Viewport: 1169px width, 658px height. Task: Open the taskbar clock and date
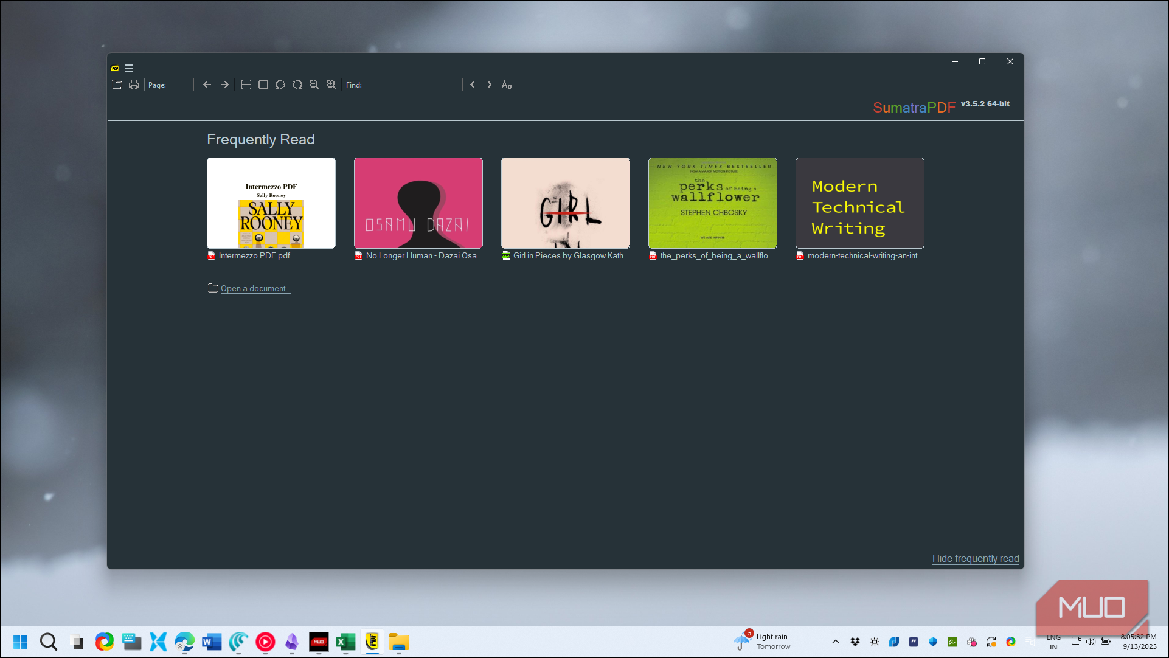tap(1139, 642)
